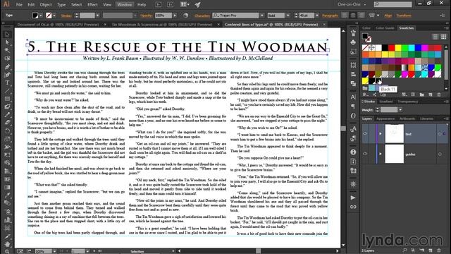Open the Align panel link

[388, 16]
